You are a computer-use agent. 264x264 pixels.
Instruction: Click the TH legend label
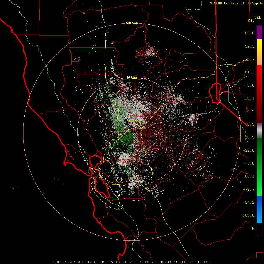coord(252,228)
